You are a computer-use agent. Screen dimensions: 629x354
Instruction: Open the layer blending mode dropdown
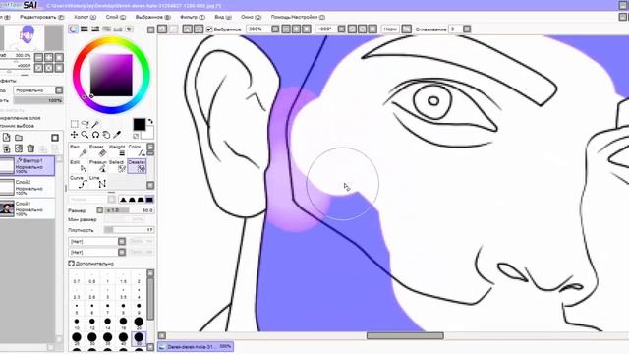pyautogui.click(x=59, y=89)
